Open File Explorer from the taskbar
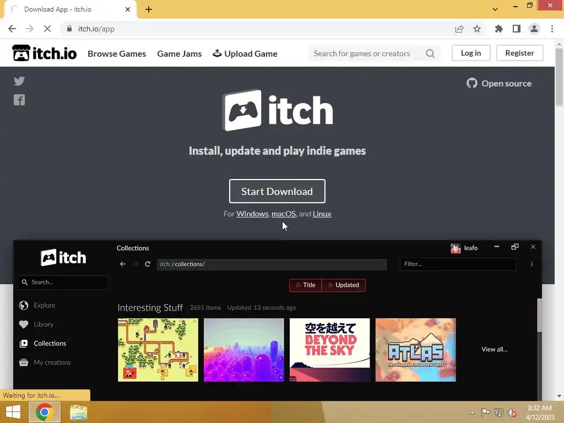Screen dimensions: 564x423 [78, 412]
